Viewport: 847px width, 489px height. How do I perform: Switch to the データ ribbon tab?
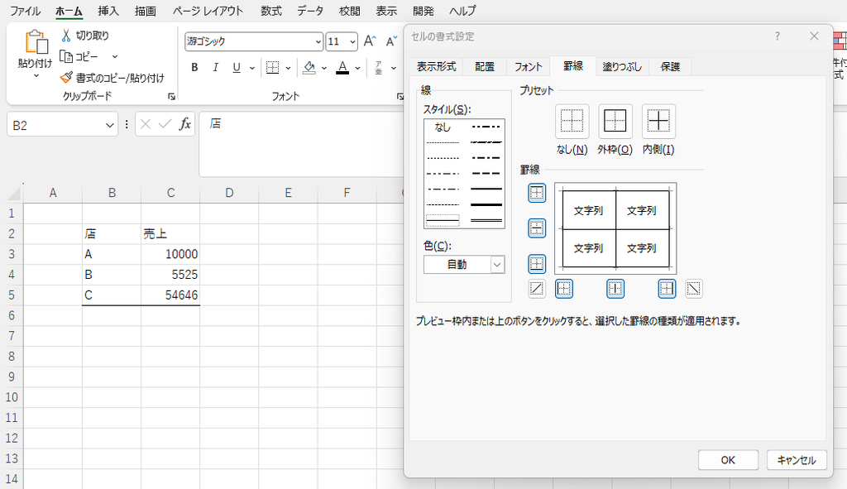310,11
